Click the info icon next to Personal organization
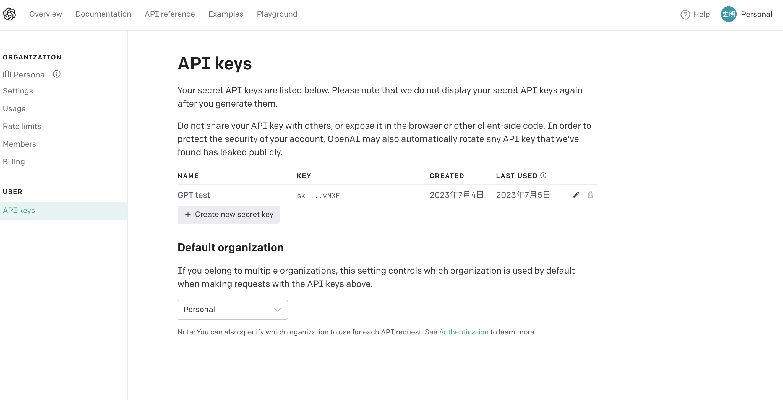 (x=56, y=74)
